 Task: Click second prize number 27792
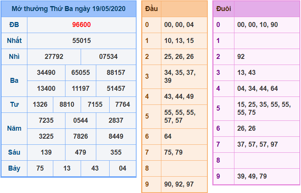pyautogui.click(x=54, y=57)
